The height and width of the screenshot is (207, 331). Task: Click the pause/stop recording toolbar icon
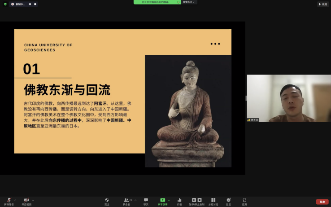click(x=196, y=200)
